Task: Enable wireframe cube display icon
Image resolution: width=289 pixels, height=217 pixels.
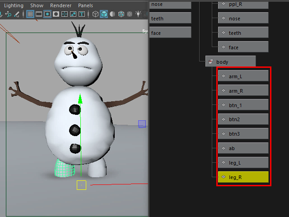Action: click(95, 14)
